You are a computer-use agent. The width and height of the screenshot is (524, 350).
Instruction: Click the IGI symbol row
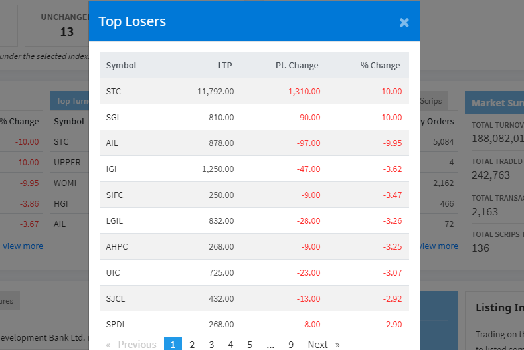click(112, 169)
